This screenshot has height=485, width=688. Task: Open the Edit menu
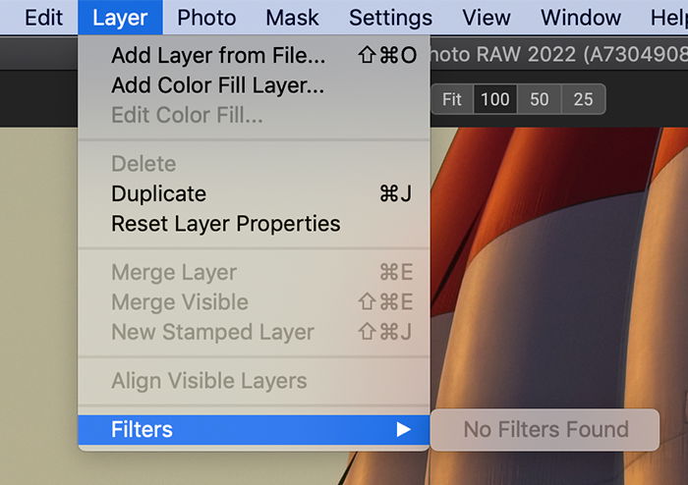point(43,18)
